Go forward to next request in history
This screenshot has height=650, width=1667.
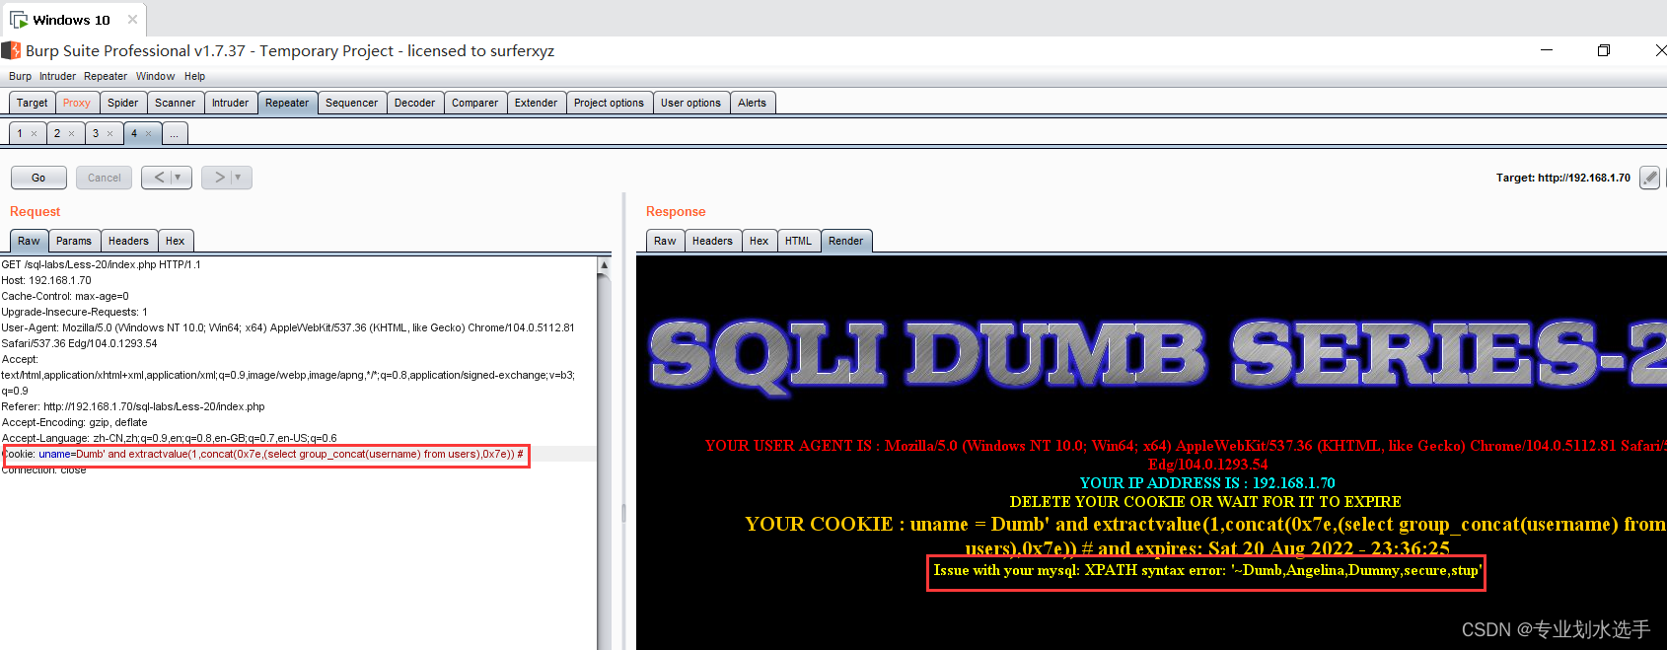pyautogui.click(x=219, y=178)
